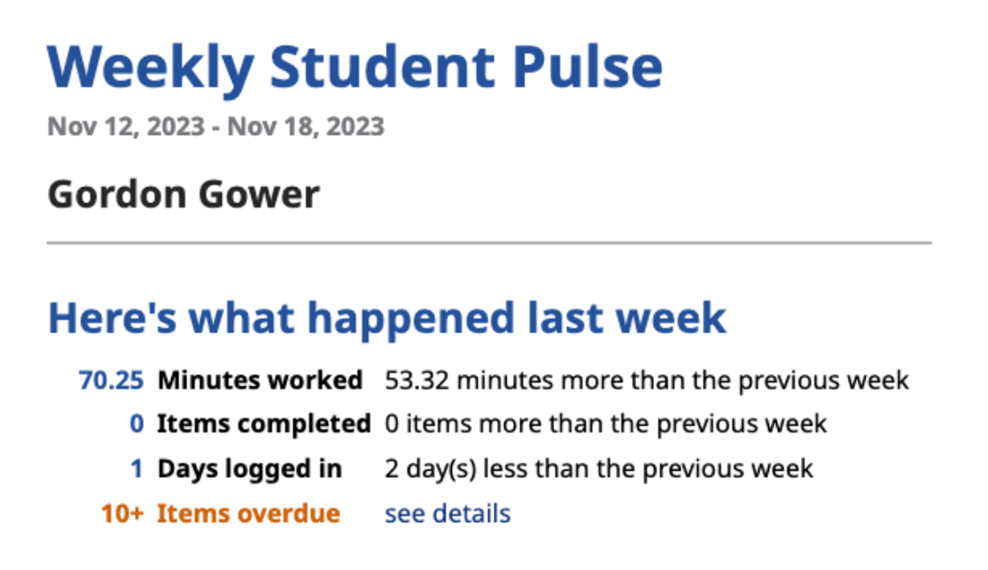Click the Weekly Student Pulse heading
This screenshot has height=570, width=988.
pos(355,67)
